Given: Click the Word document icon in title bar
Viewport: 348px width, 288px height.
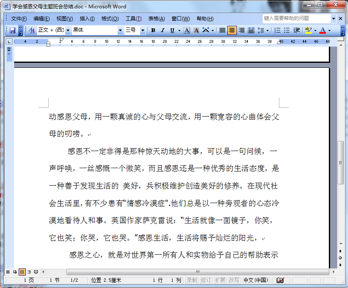Looking at the screenshot, I should tap(7, 6).
